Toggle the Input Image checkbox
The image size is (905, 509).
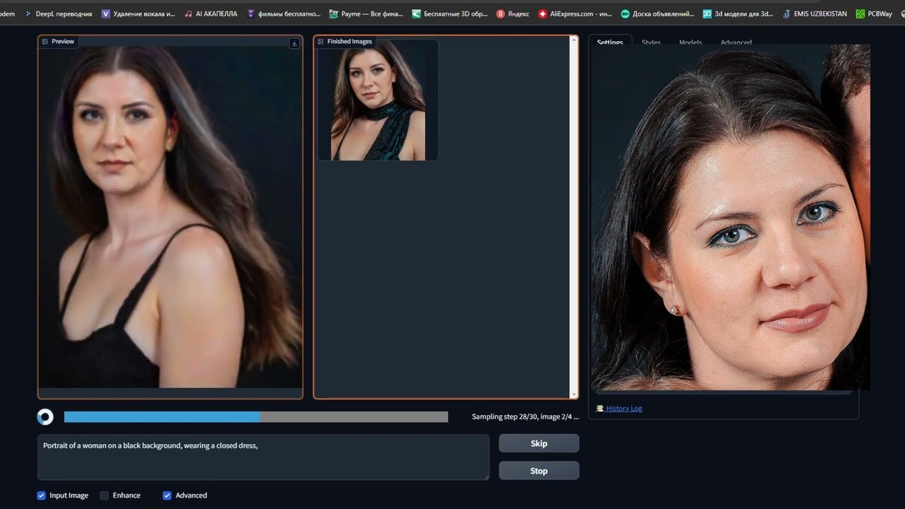click(x=41, y=496)
